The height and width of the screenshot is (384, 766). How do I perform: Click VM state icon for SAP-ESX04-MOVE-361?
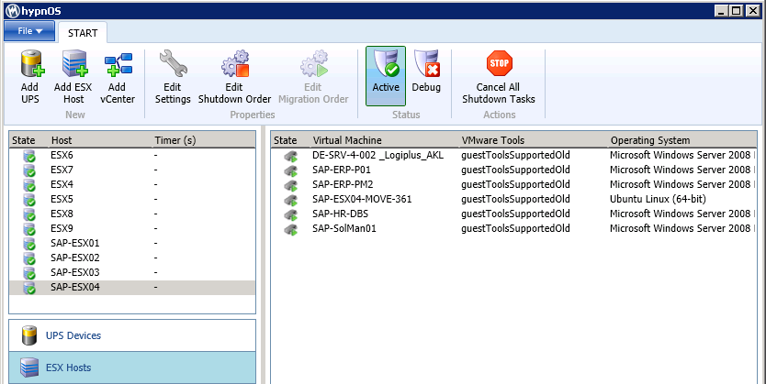click(291, 201)
